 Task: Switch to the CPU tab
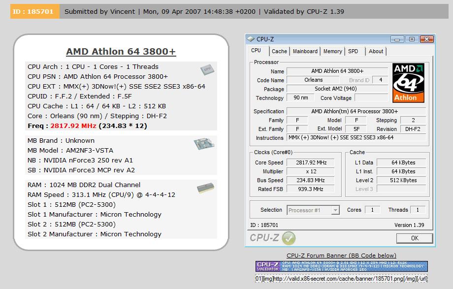point(256,51)
